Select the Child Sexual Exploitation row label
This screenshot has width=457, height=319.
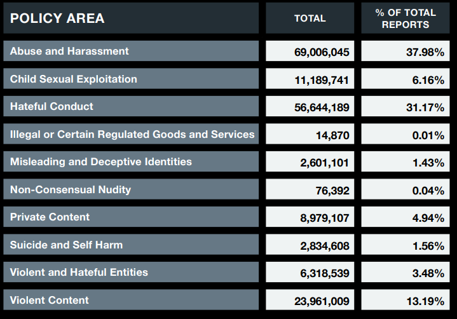[131, 79]
